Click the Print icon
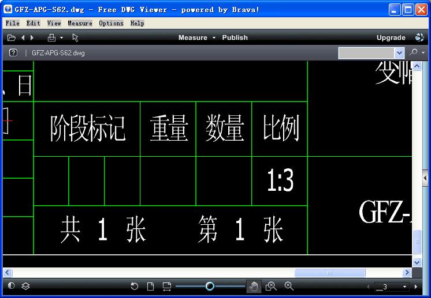This screenshot has height=298, width=431. (x=51, y=37)
